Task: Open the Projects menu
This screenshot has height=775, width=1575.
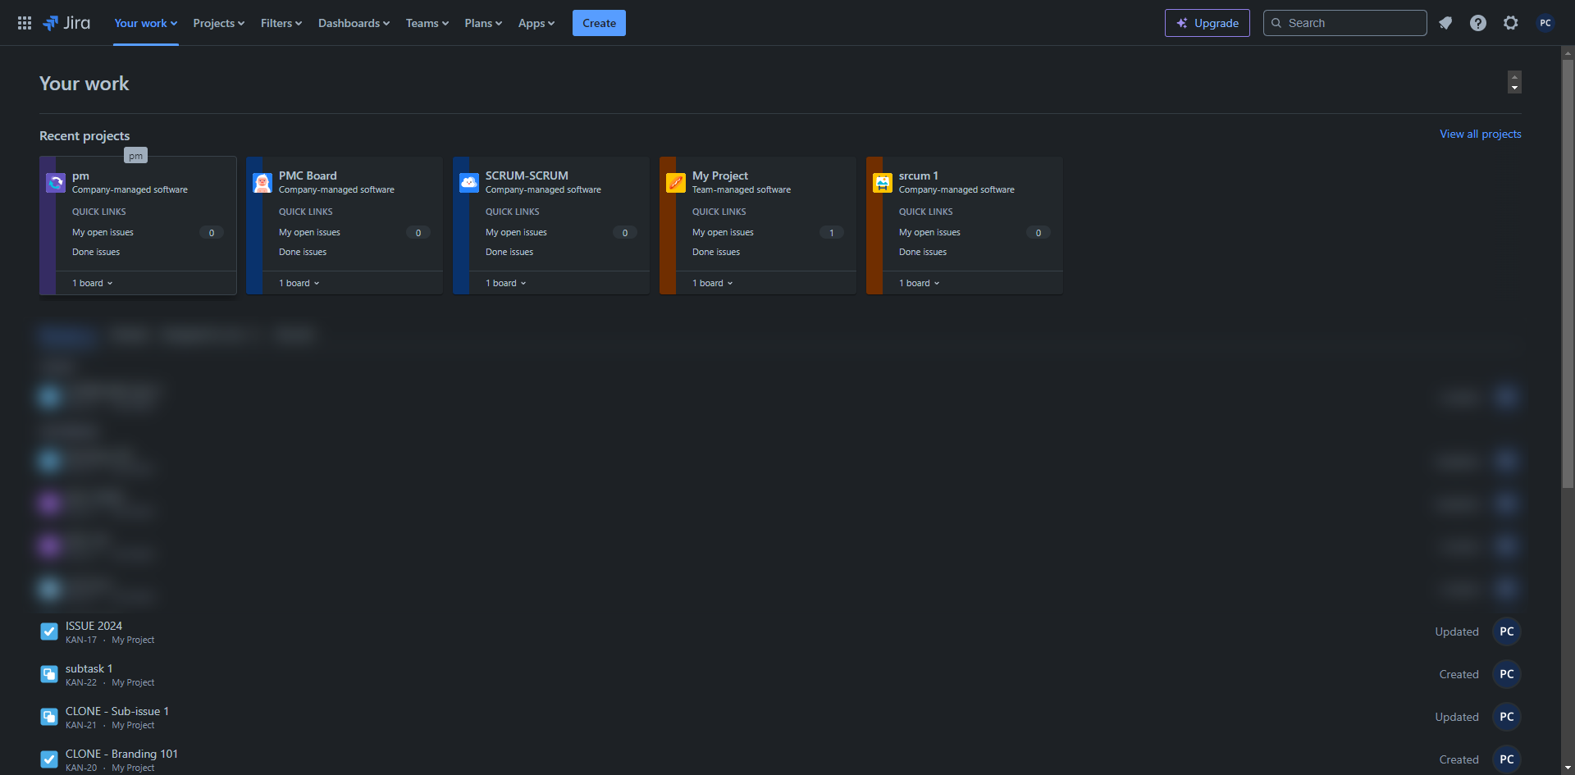Action: pyautogui.click(x=219, y=23)
